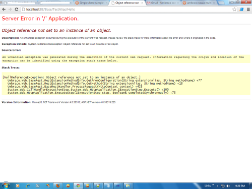Switch to the 'Simple /base samples' tab
252x189 pixels.
[92, 3]
